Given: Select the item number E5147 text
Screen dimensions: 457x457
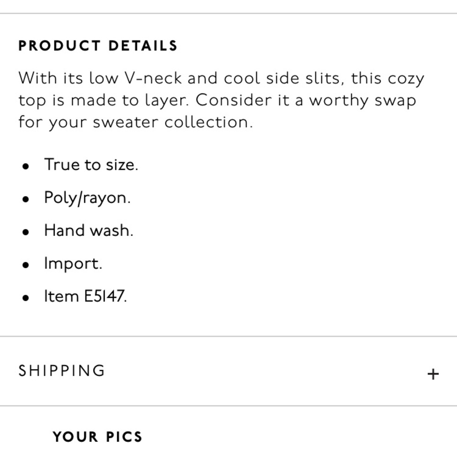Looking at the screenshot, I should 85,296.
